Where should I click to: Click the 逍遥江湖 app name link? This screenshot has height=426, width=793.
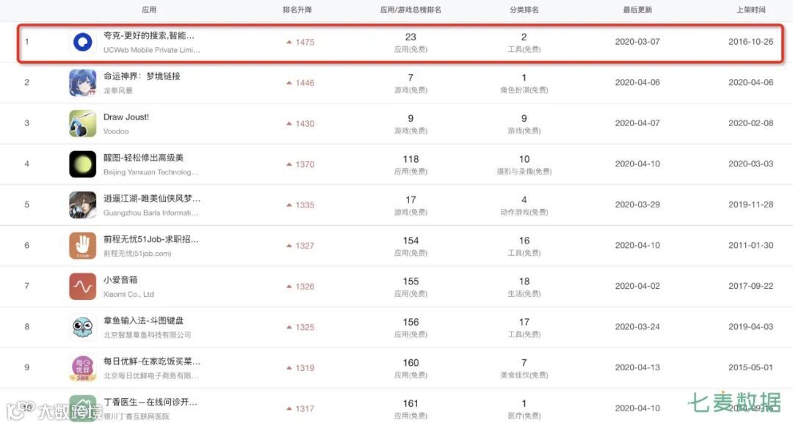(x=152, y=199)
